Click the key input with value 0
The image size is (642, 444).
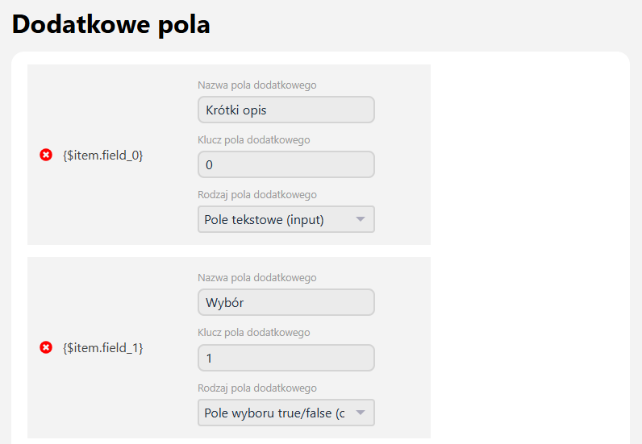(x=286, y=164)
